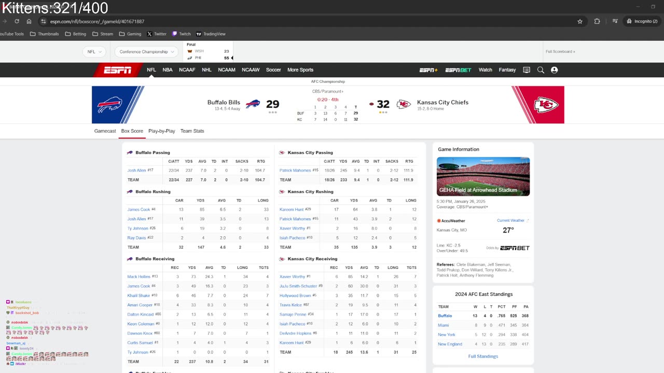Open the Miami standings team link
This screenshot has height=373, width=664.
(x=443, y=325)
